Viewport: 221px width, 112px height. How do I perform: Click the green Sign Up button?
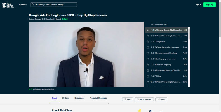[x=210, y=4]
